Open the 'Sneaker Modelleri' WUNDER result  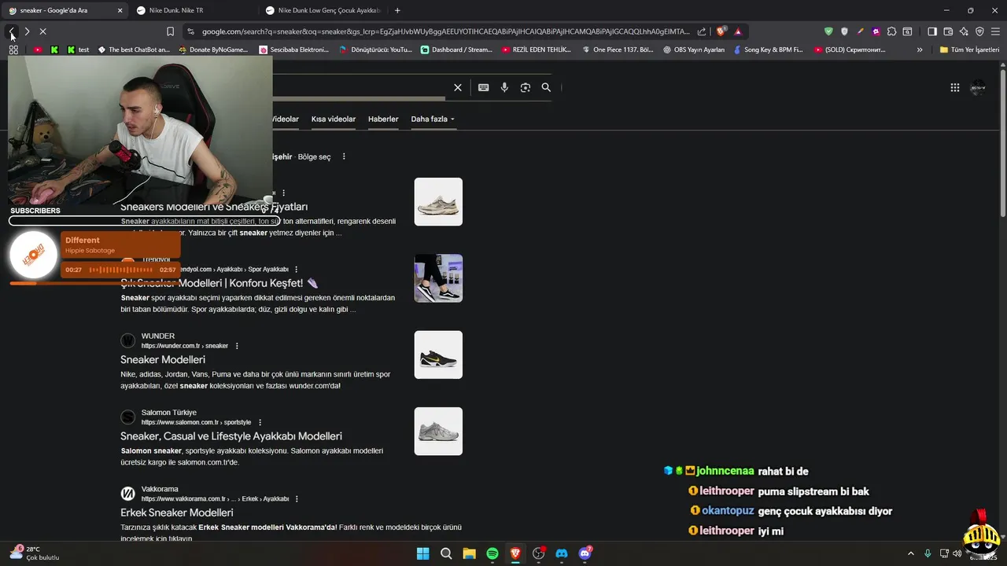163,359
